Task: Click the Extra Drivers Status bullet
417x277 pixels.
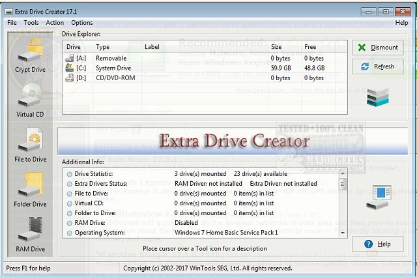Action: click(70, 184)
